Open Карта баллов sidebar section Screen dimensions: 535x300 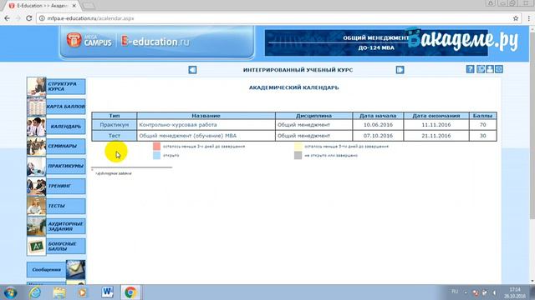[x=66, y=107]
